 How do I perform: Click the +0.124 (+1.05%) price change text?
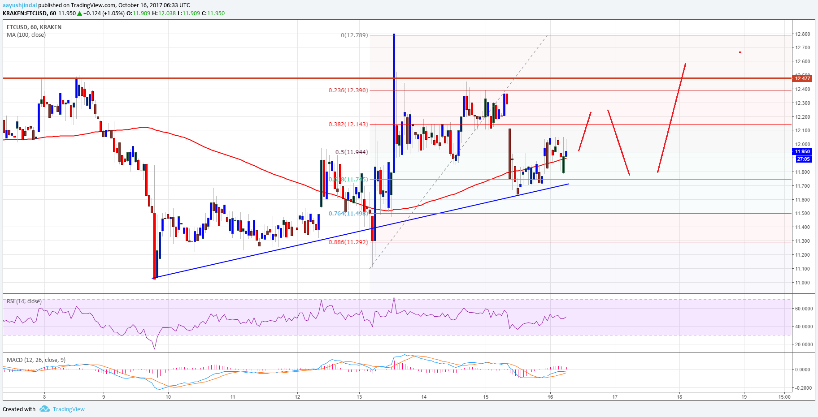[x=104, y=13]
